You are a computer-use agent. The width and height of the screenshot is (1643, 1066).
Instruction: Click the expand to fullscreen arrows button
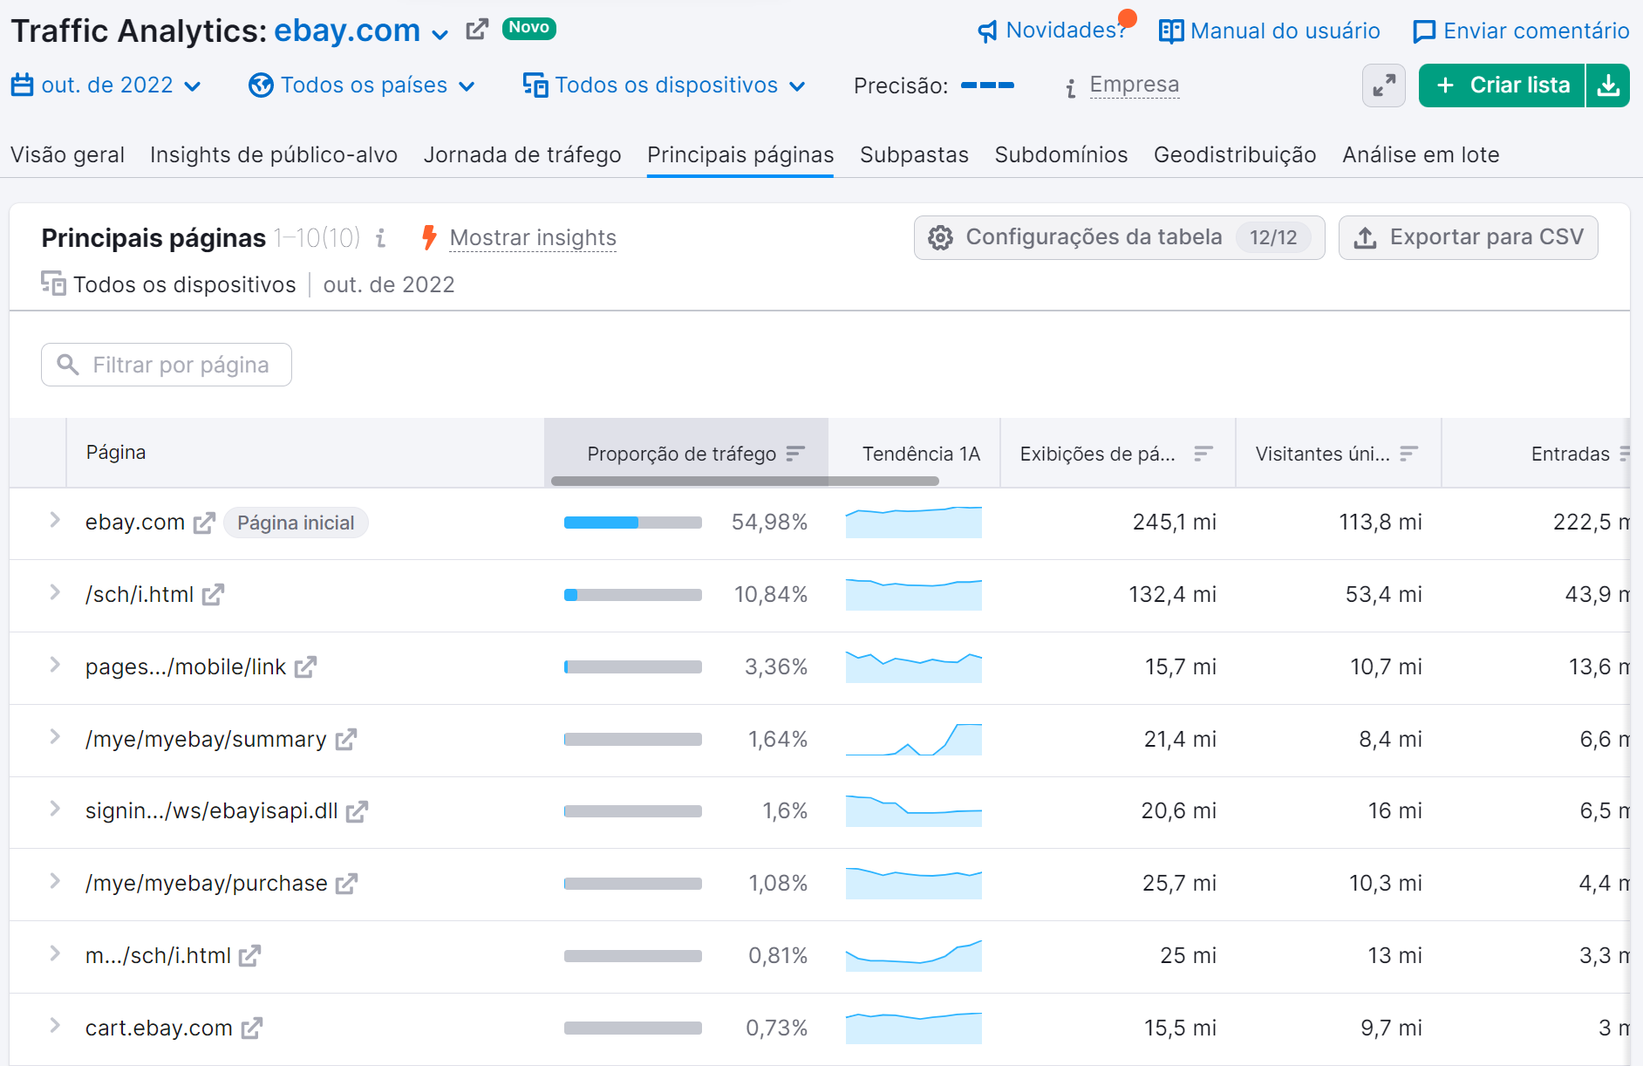[x=1384, y=85]
